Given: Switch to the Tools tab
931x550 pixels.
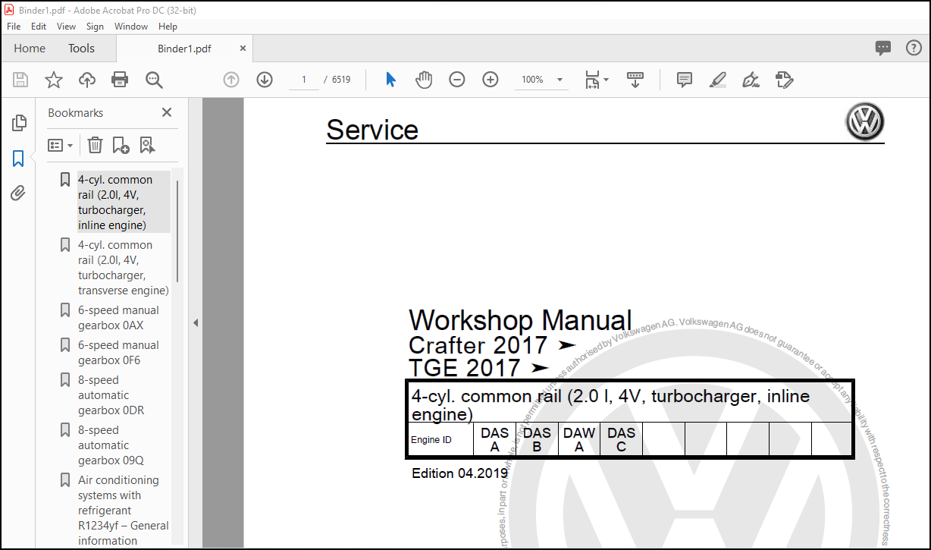Looking at the screenshot, I should [x=81, y=49].
